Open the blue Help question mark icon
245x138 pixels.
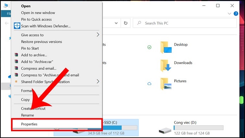(x=236, y=14)
